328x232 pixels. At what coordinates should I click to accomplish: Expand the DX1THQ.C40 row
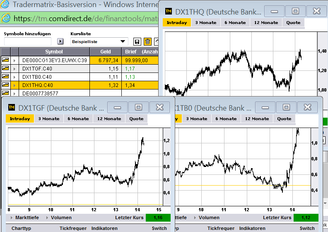(14, 85)
